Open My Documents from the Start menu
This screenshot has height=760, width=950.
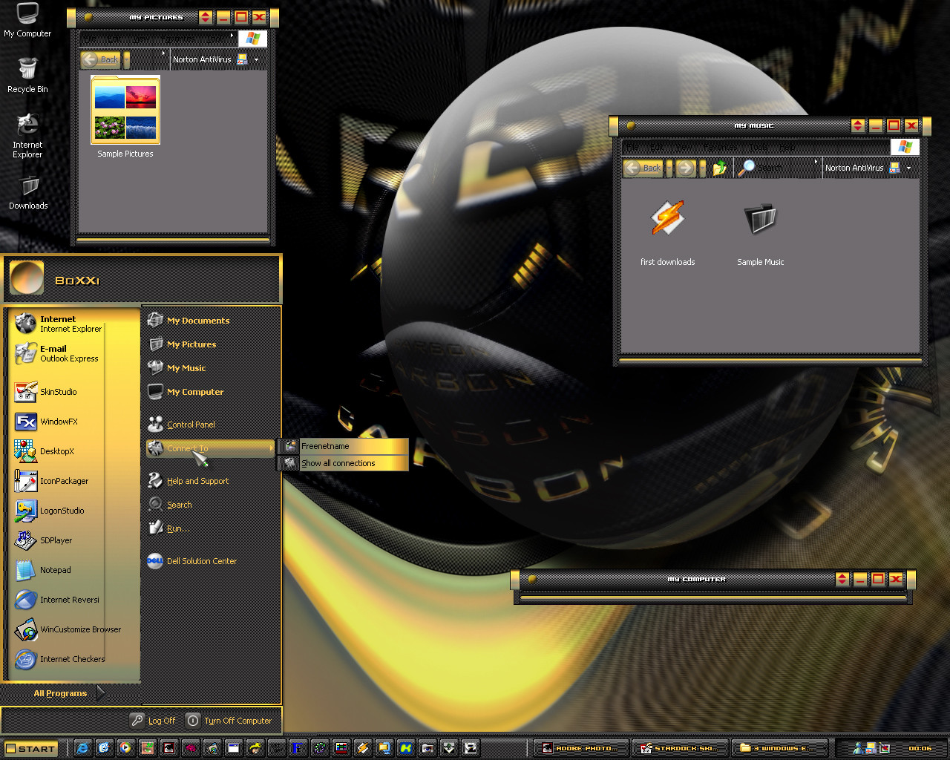tap(189, 321)
